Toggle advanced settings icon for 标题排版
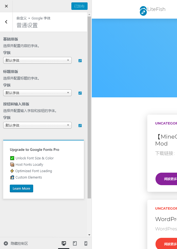The height and width of the screenshot is (249, 177). pos(80,93)
